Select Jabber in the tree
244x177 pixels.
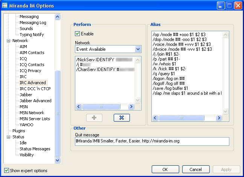tap(26, 95)
